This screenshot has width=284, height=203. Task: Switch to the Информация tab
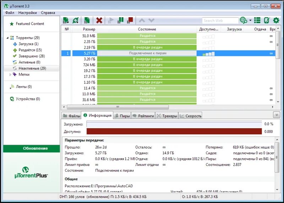click(97, 116)
